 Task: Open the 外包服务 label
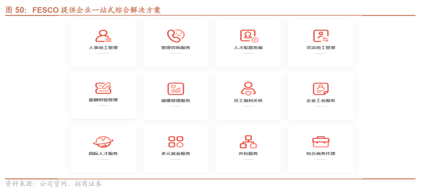click(248, 154)
